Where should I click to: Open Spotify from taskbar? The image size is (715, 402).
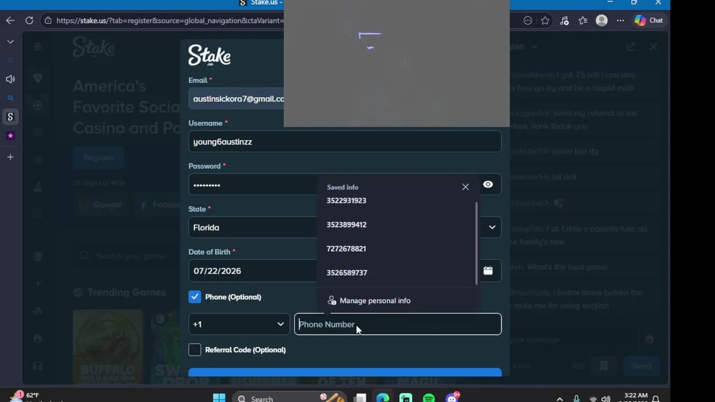[x=428, y=398]
